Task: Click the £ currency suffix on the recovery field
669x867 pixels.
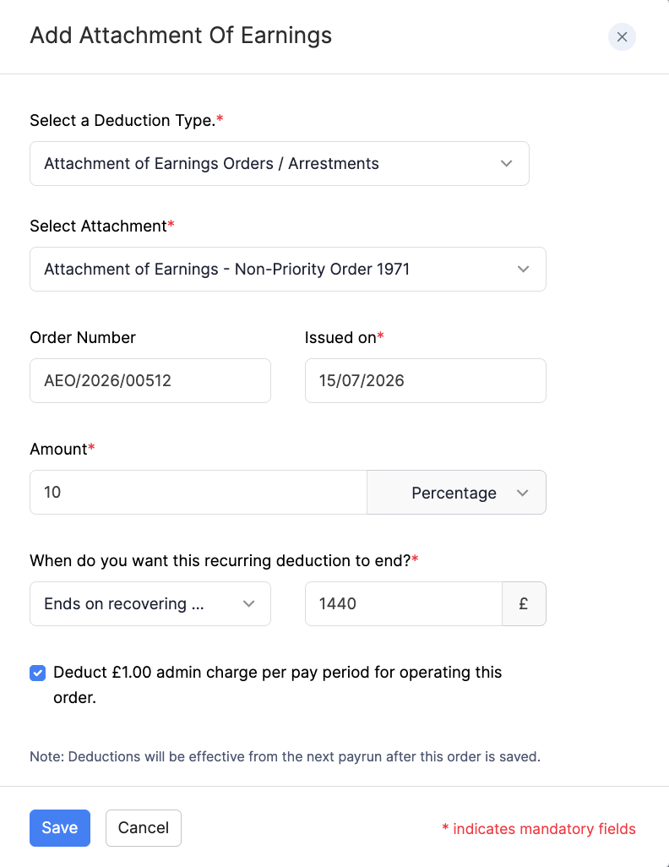Action: click(x=524, y=604)
